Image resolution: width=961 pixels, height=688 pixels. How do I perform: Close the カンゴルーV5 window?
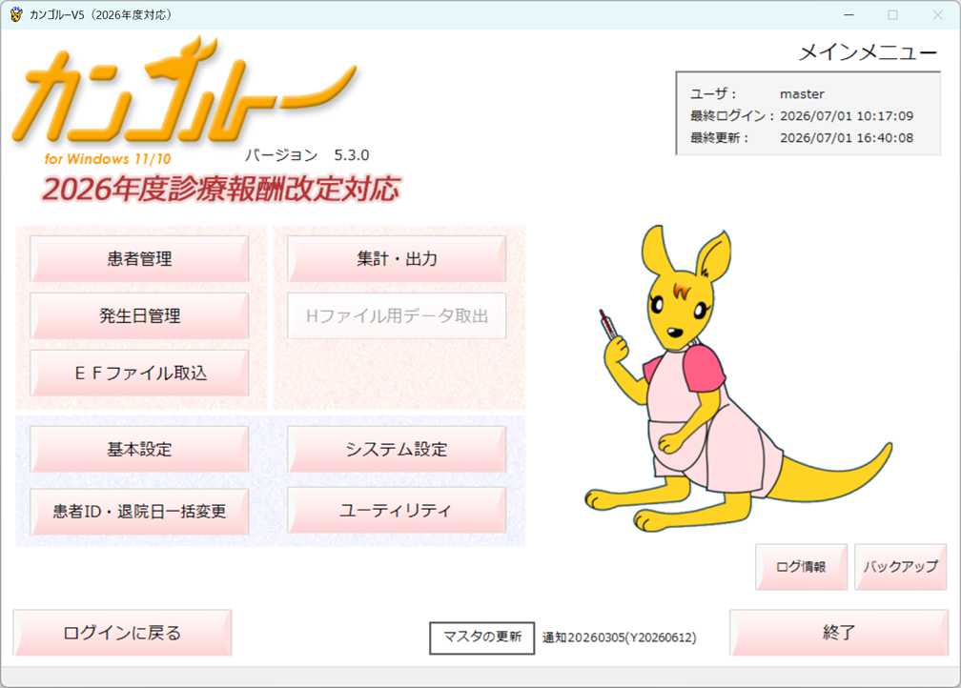point(938,14)
